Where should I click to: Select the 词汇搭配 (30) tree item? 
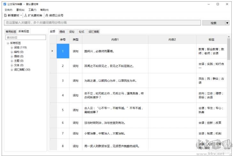pos(22,70)
